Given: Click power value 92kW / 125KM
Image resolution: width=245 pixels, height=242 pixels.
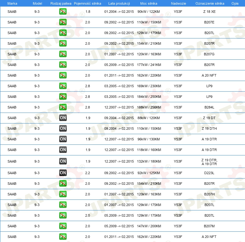Looking at the screenshot, I should (x=149, y=173).
